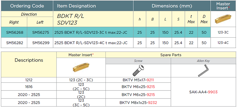Click the SAK-AA4-9903 Allen key code

click(204, 92)
